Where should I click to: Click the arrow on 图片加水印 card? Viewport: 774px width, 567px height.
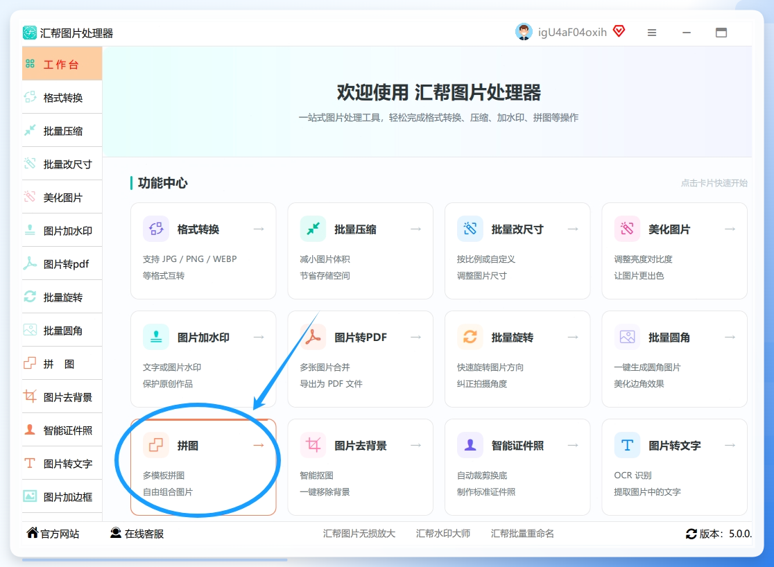[x=259, y=337]
